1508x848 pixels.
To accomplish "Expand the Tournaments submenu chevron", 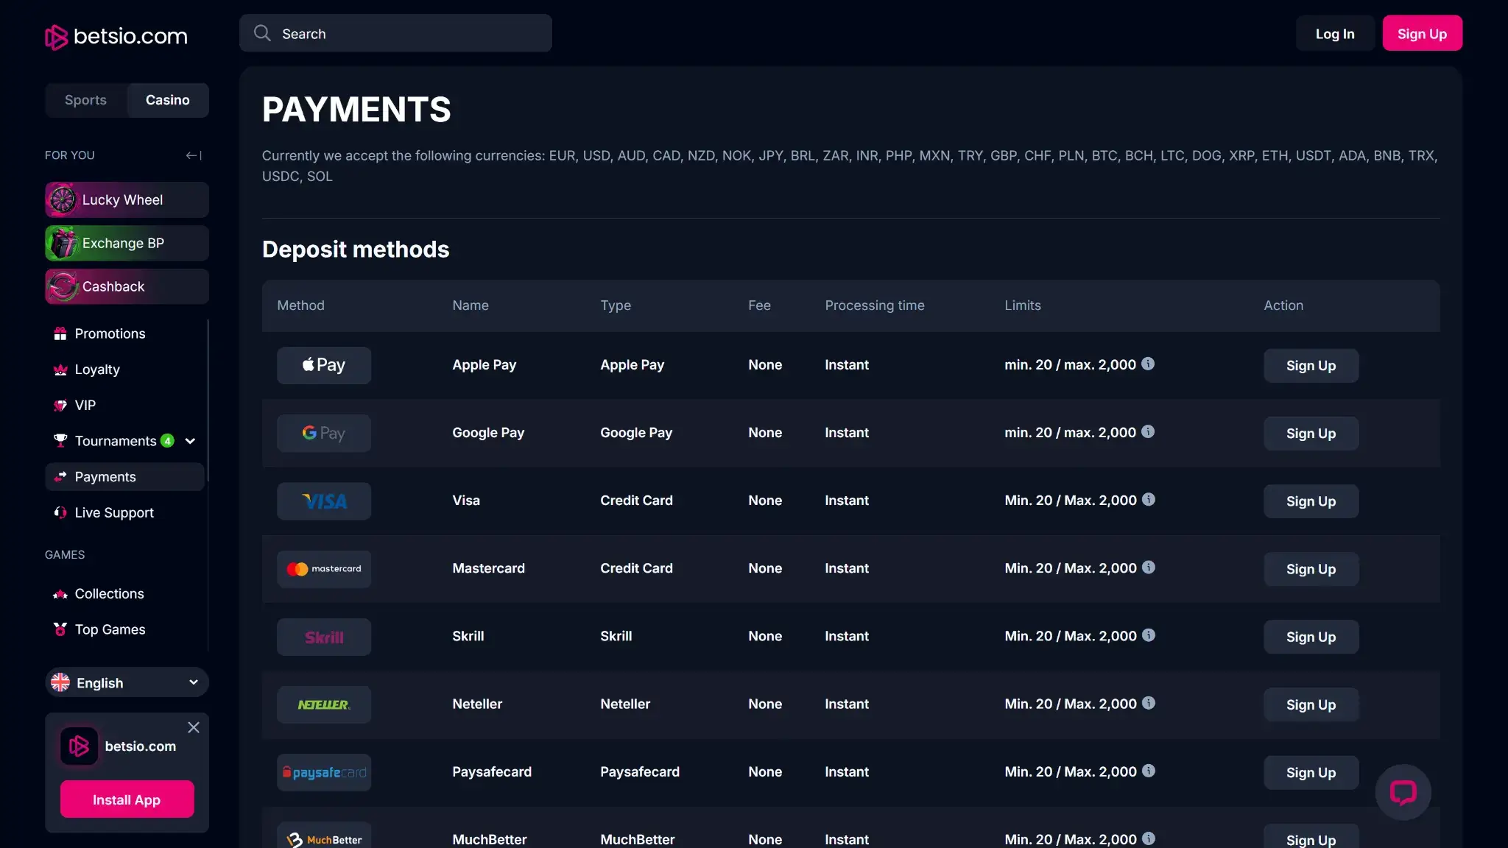I will pos(190,441).
